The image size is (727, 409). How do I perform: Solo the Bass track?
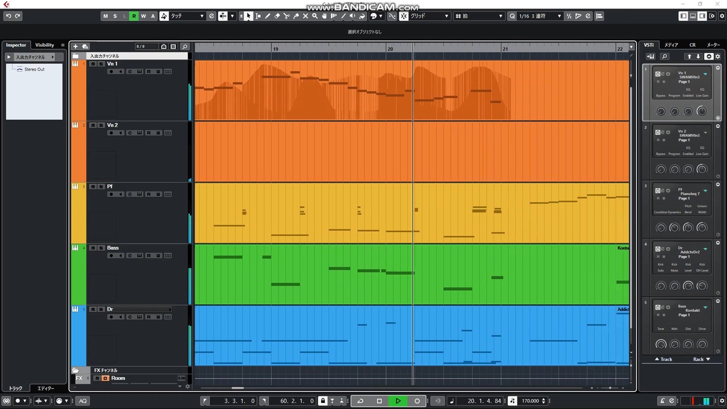(x=101, y=248)
